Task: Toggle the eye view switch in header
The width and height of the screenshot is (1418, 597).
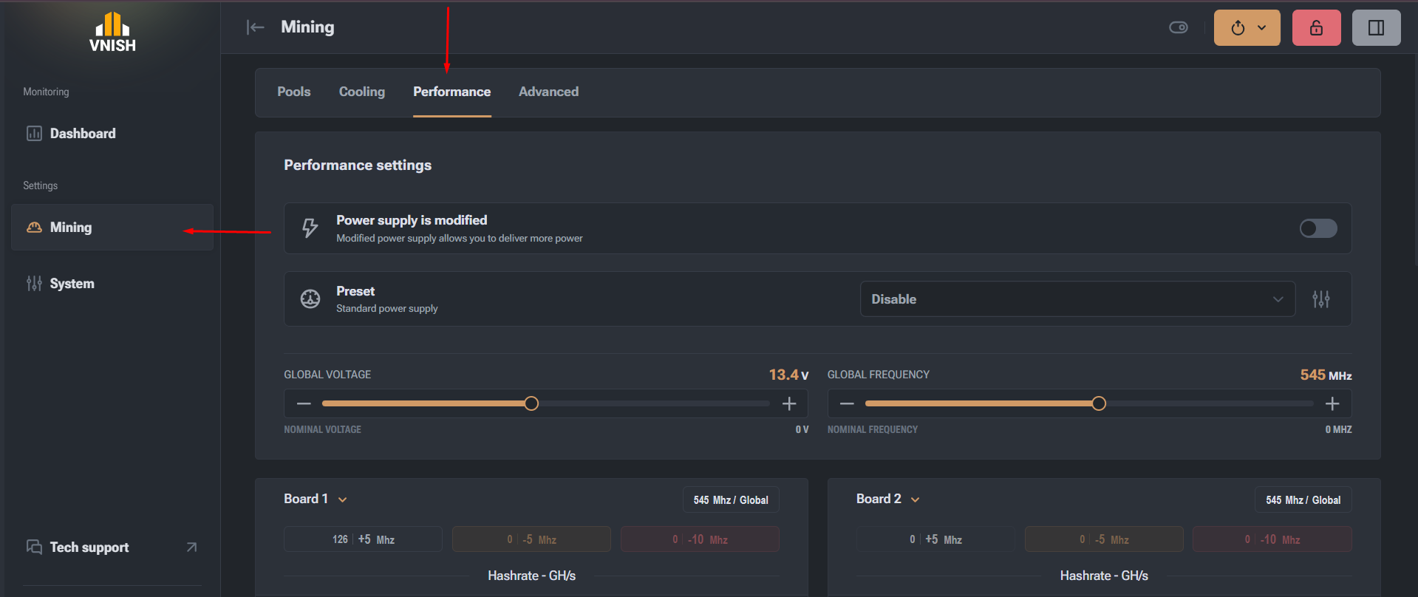Action: click(1179, 27)
